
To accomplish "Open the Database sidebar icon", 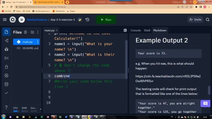I will (6, 84).
